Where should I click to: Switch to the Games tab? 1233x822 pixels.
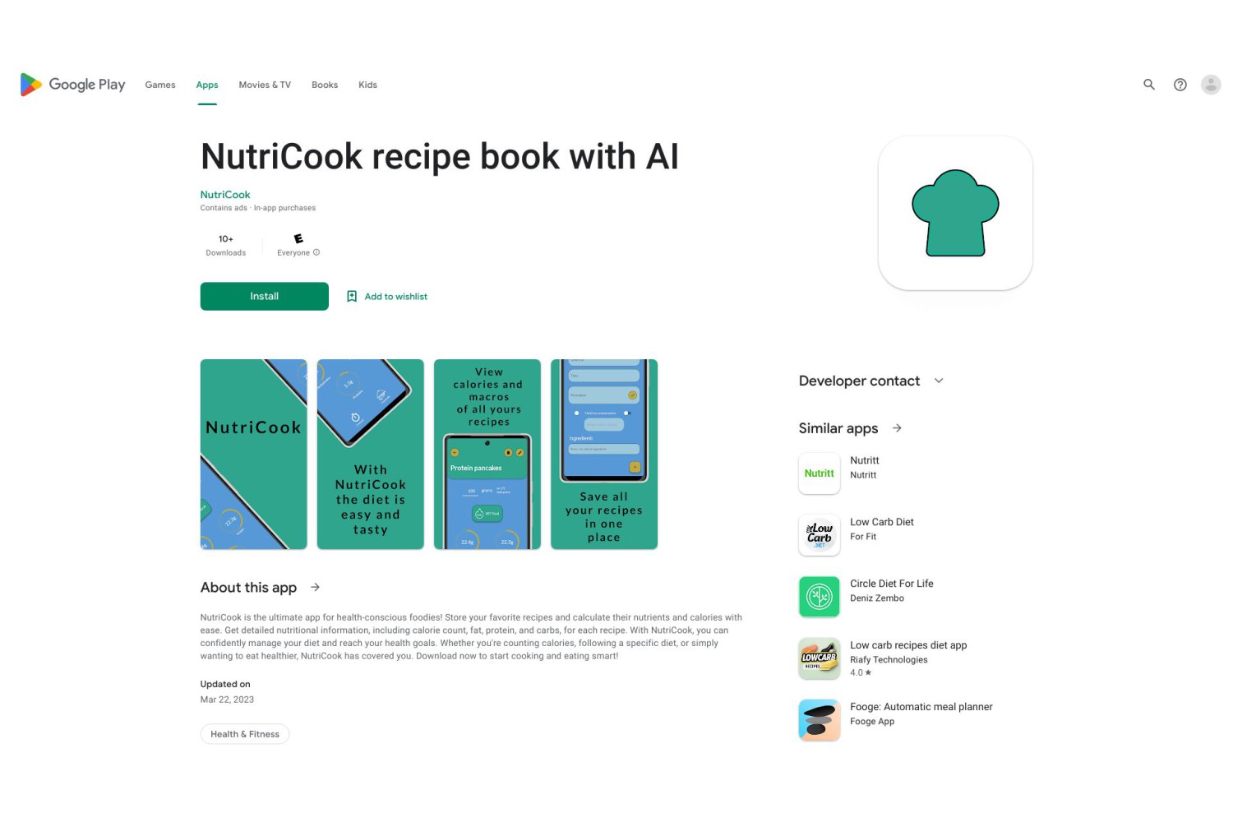click(160, 85)
